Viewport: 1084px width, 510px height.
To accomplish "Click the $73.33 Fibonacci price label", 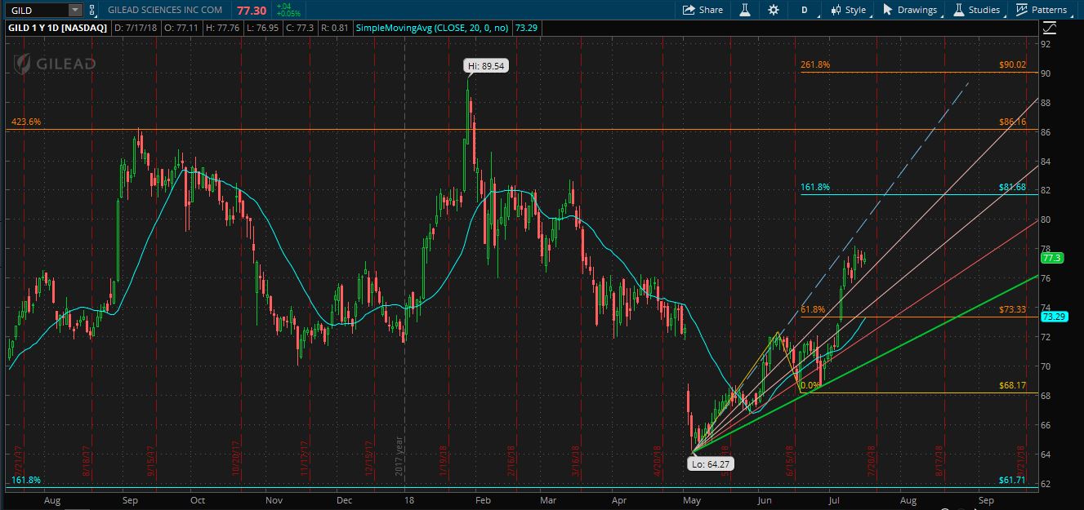I will click(1012, 310).
